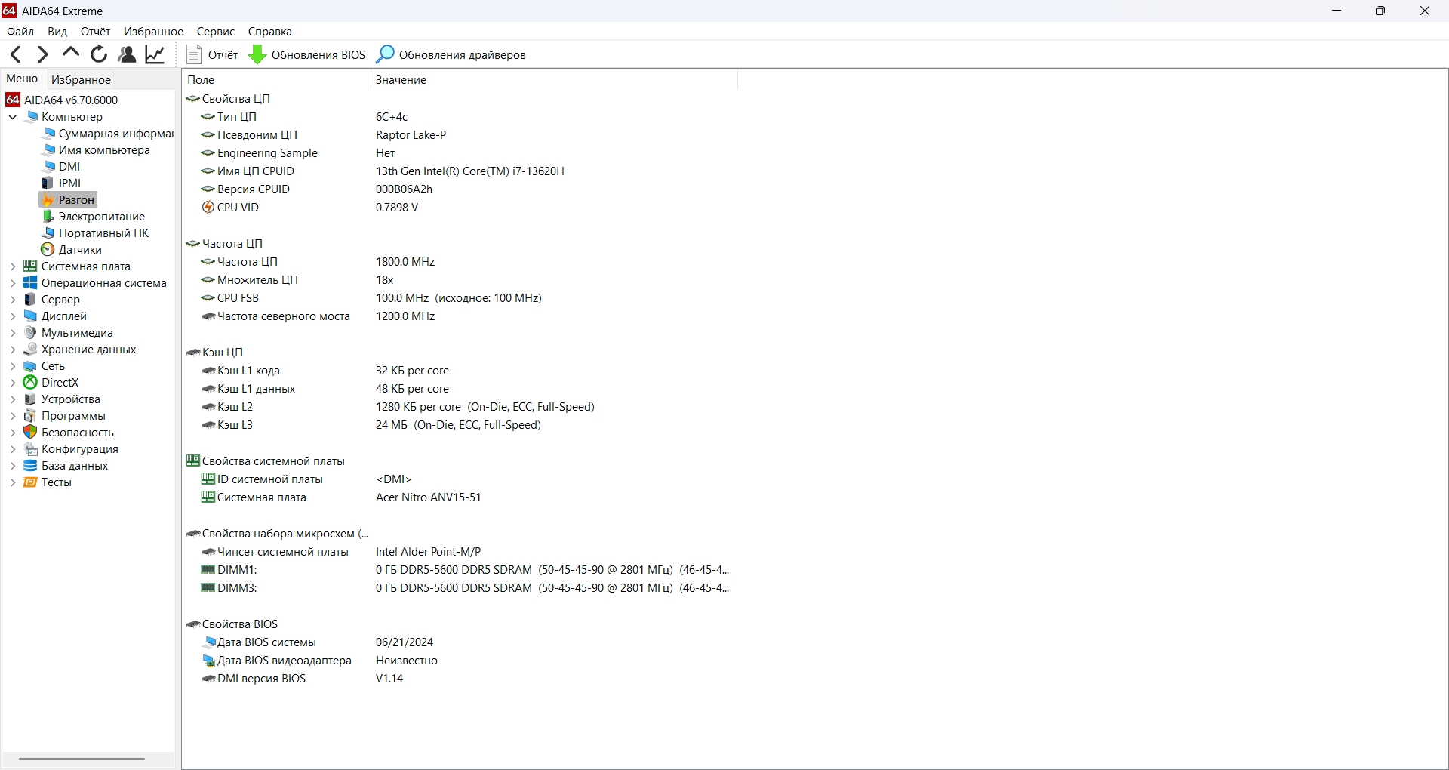The image size is (1449, 770).
Task: Click the Безопасность shield icon
Action: pyautogui.click(x=30, y=433)
